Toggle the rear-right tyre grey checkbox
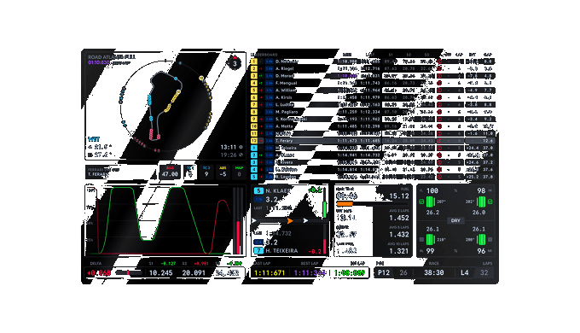The image size is (580, 333). (x=490, y=240)
